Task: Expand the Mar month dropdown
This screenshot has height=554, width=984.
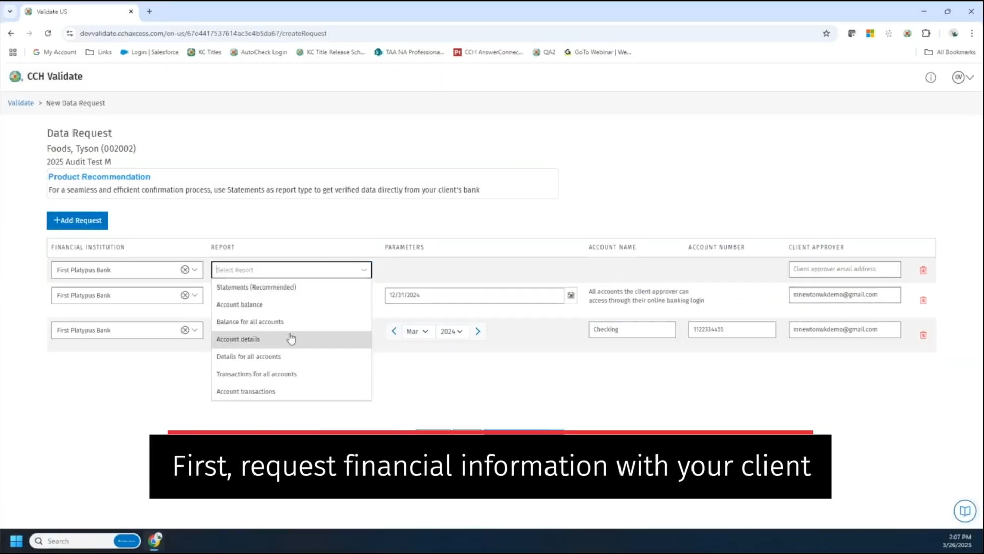Action: click(417, 332)
